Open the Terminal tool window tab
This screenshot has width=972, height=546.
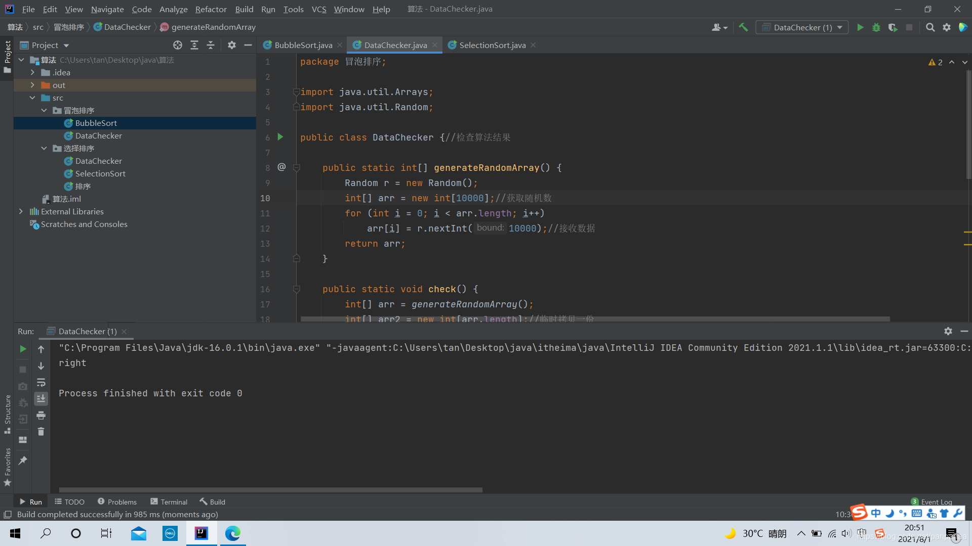(169, 502)
